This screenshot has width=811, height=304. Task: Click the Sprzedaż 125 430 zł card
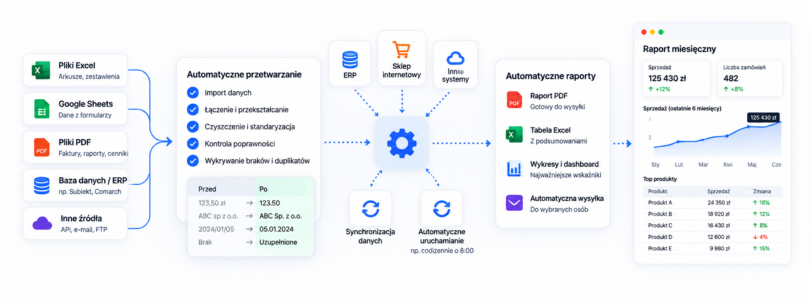coord(676,78)
